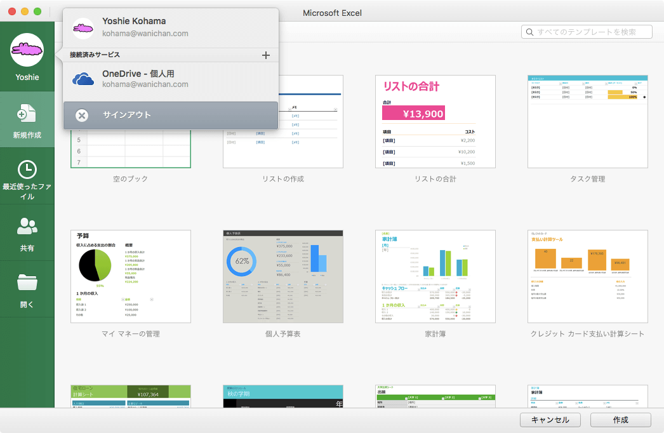Click the マイ マネーの管理 caption
664x433 pixels.
(130, 334)
